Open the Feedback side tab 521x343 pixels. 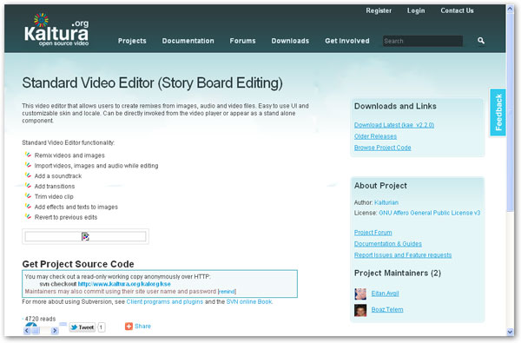[x=498, y=112]
